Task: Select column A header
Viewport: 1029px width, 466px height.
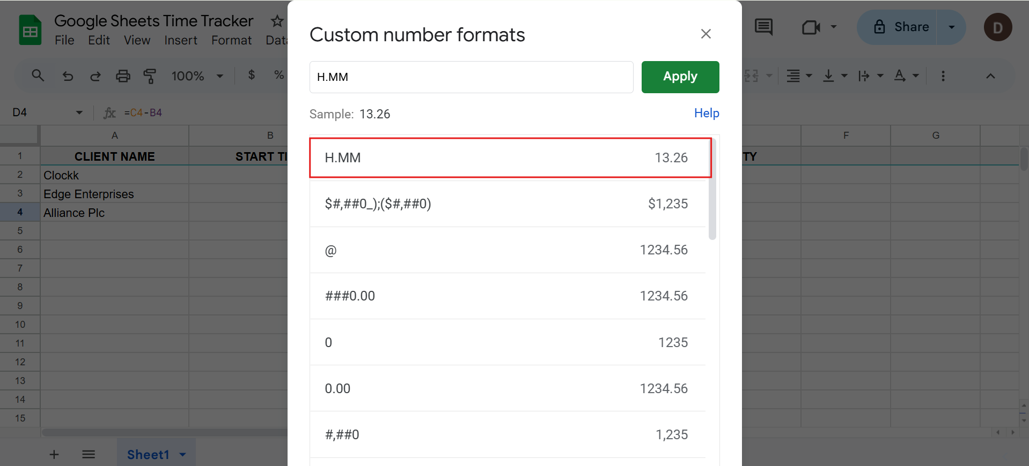Action: pos(115,136)
